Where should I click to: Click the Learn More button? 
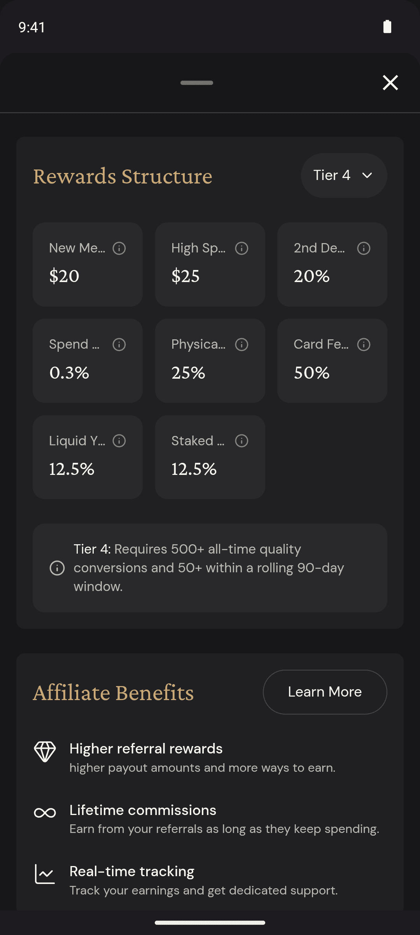tap(325, 692)
